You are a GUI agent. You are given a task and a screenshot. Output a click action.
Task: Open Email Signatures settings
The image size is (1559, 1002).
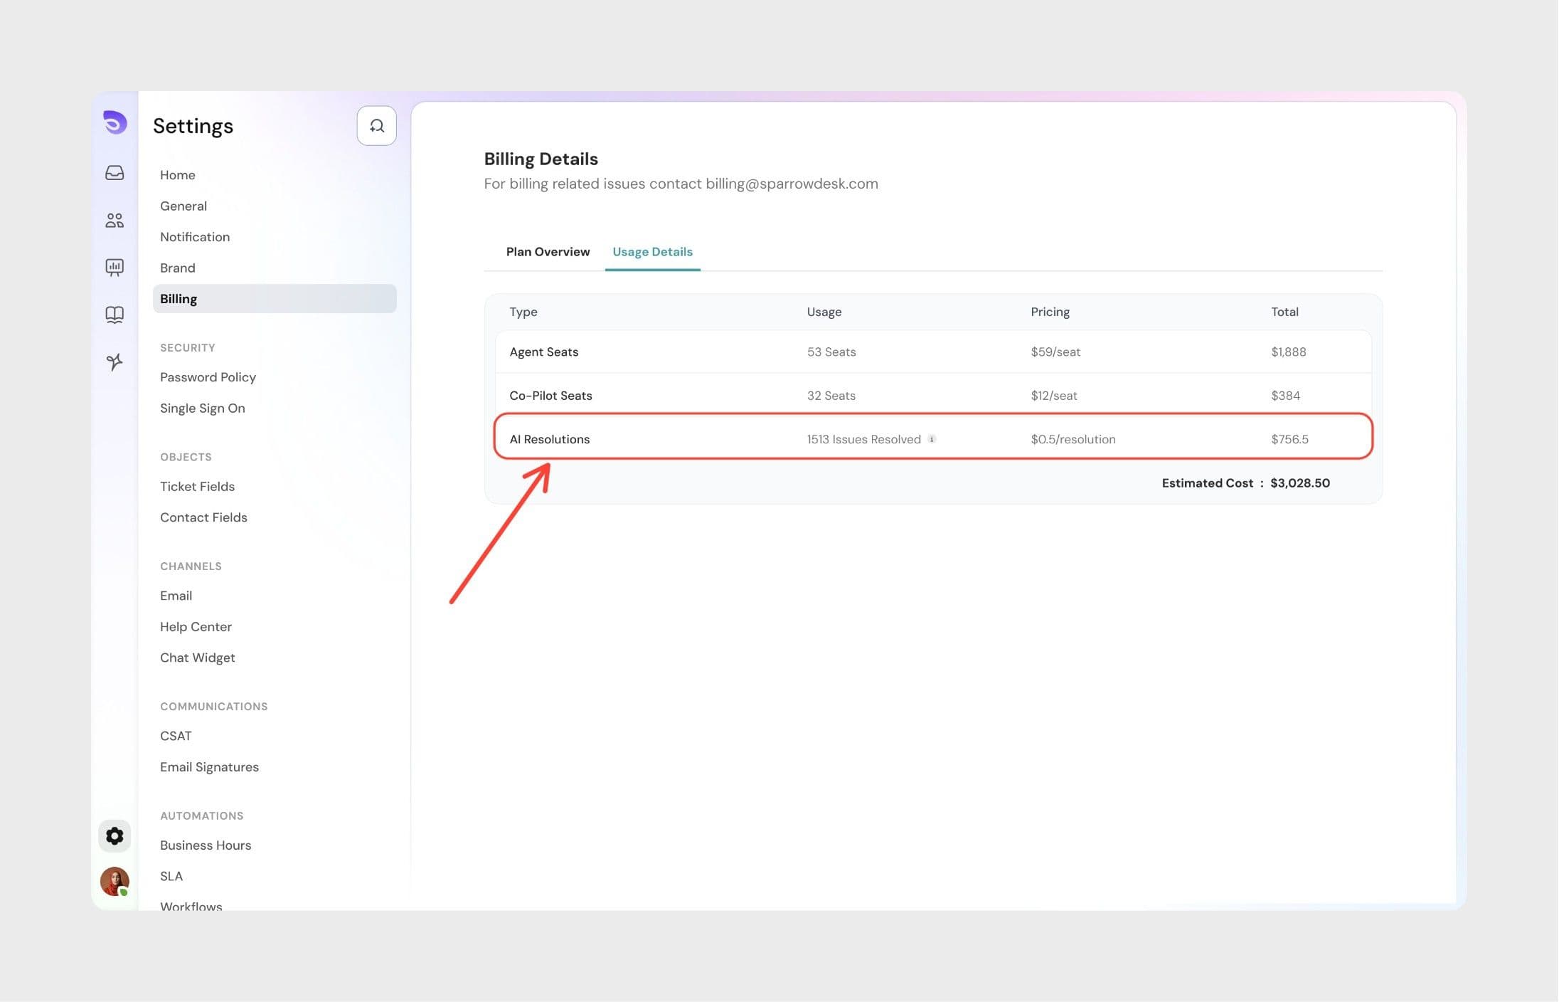pos(209,767)
